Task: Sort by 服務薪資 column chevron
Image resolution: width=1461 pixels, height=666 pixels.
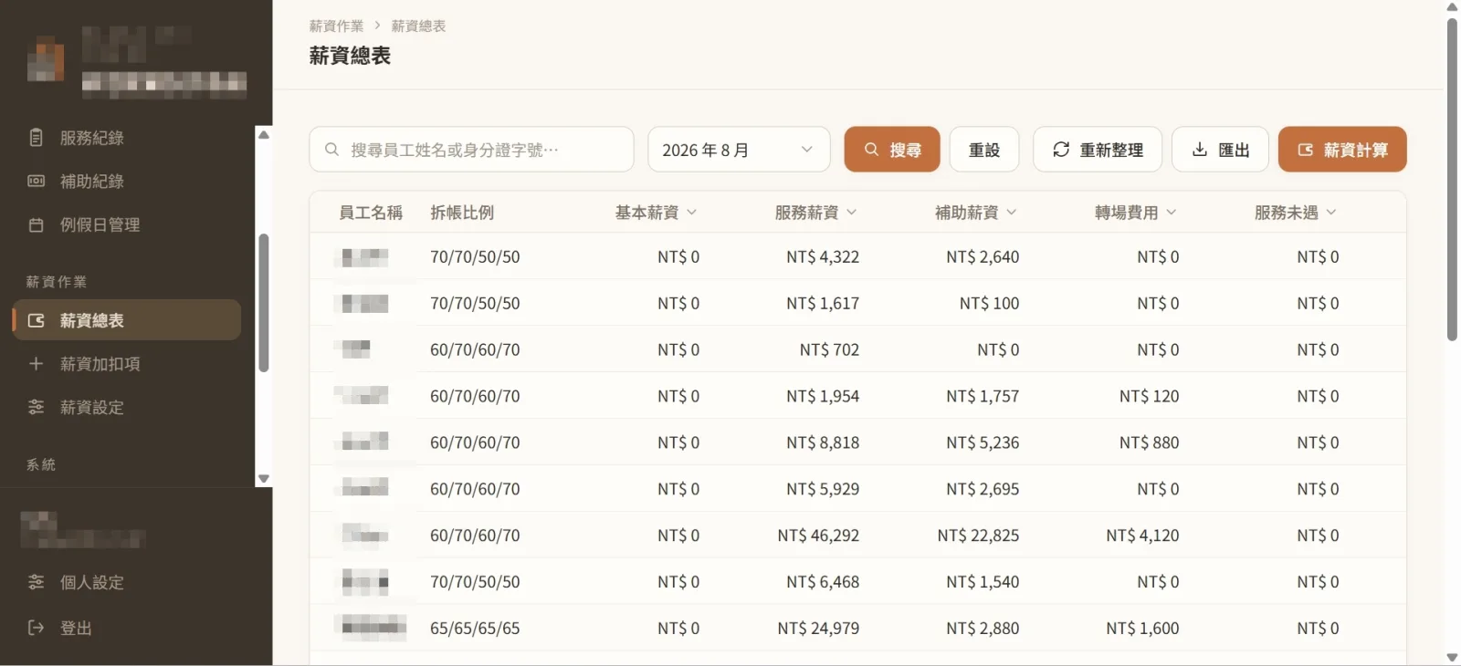Action: click(852, 213)
